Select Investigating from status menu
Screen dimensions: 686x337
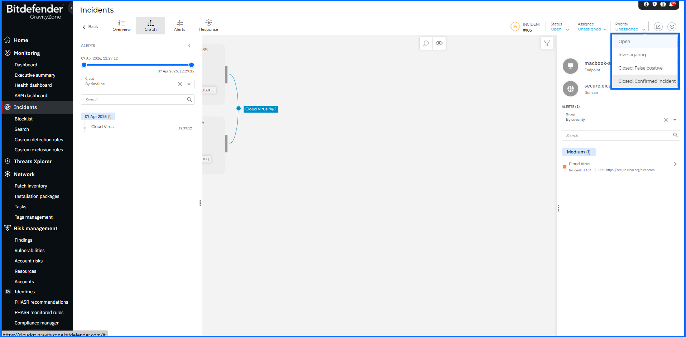coord(632,55)
